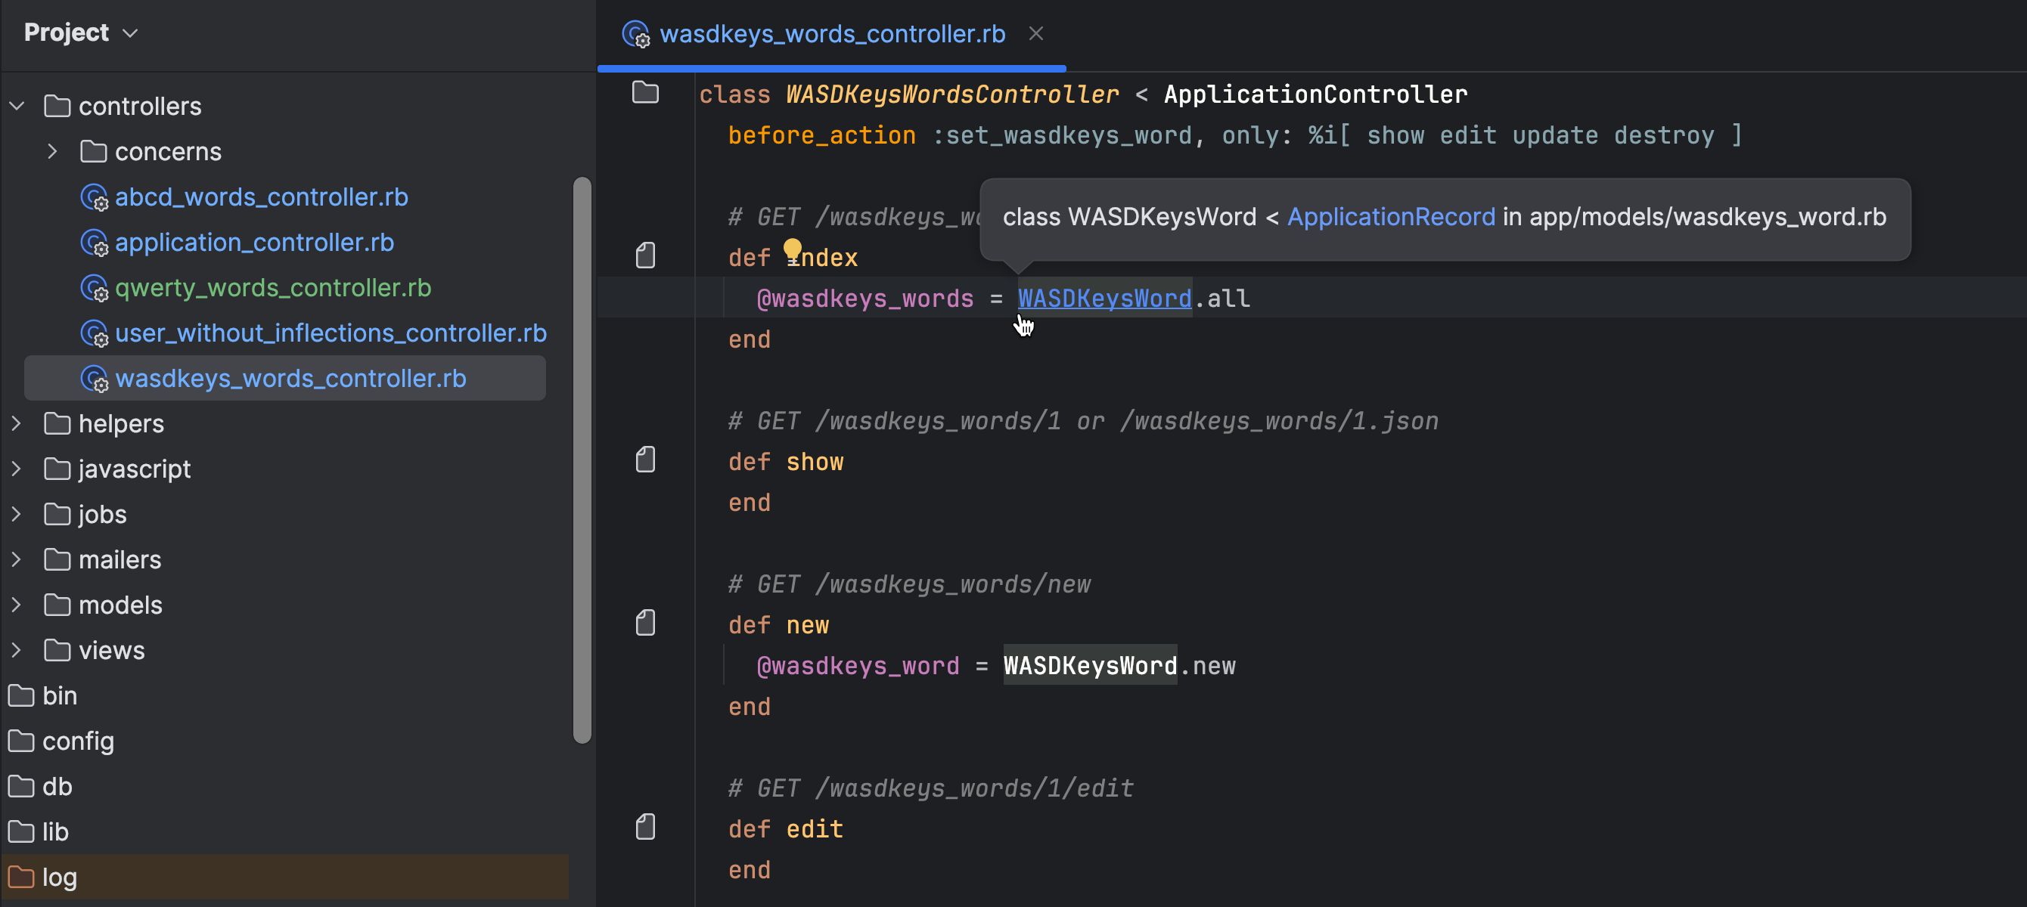
Task: Click the gutter view icon beside def new
Action: click(x=645, y=623)
